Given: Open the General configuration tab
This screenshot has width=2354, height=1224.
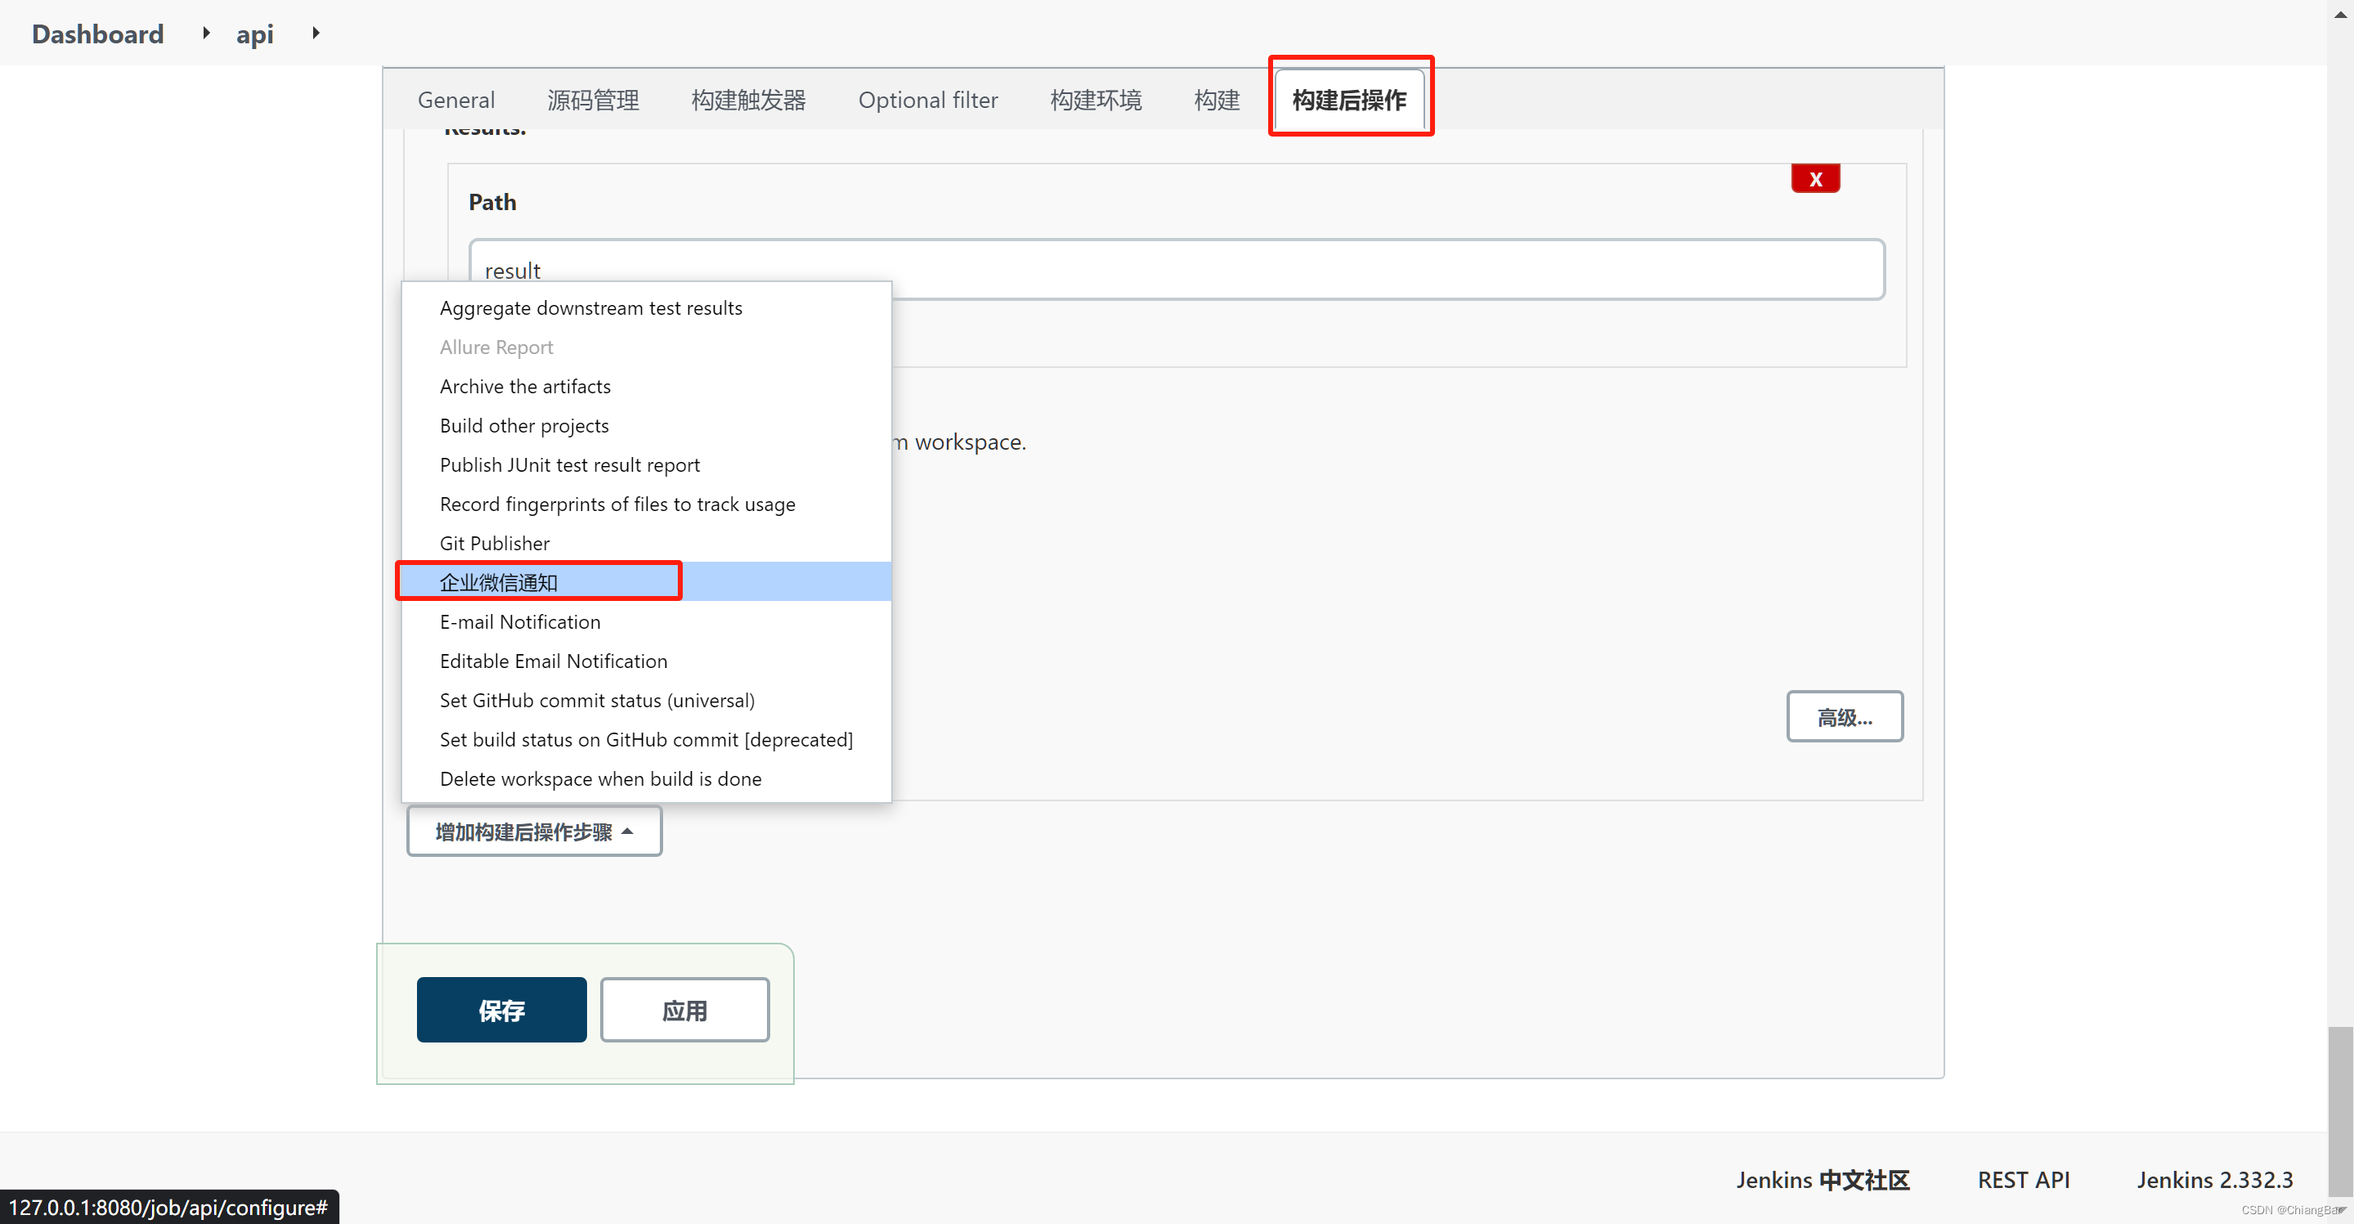Looking at the screenshot, I should click(456, 100).
